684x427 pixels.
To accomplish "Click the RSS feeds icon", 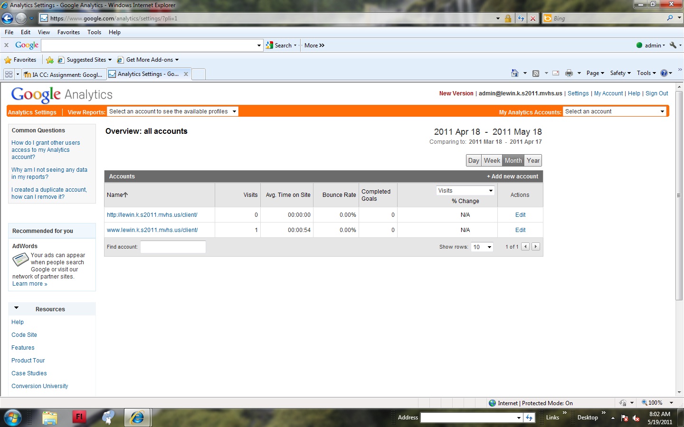I will (x=536, y=73).
